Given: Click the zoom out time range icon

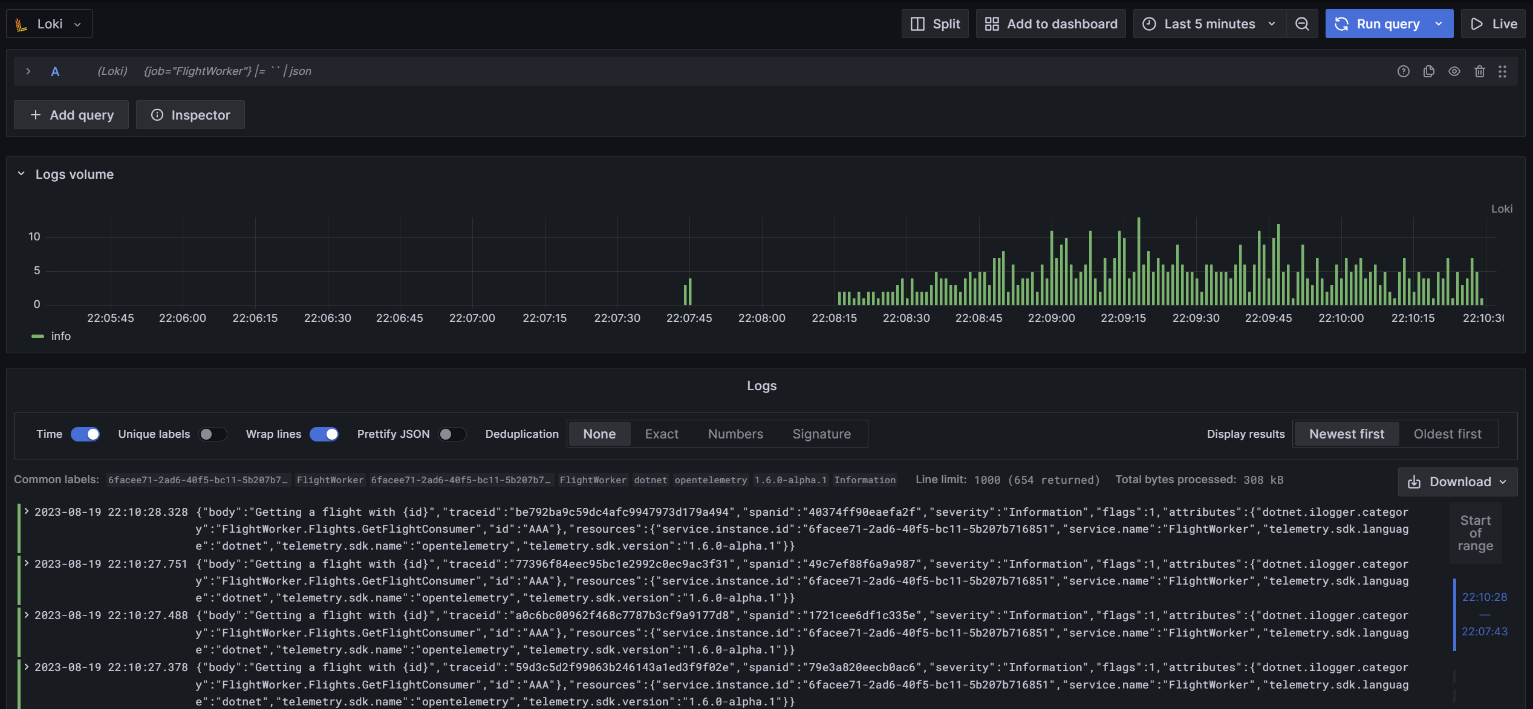Looking at the screenshot, I should click(1302, 24).
